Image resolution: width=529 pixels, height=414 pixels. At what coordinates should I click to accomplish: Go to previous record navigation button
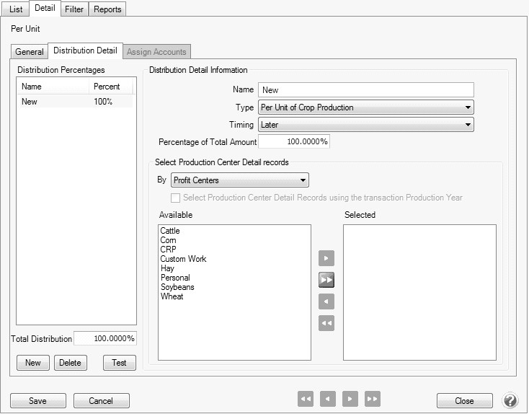[328, 399]
